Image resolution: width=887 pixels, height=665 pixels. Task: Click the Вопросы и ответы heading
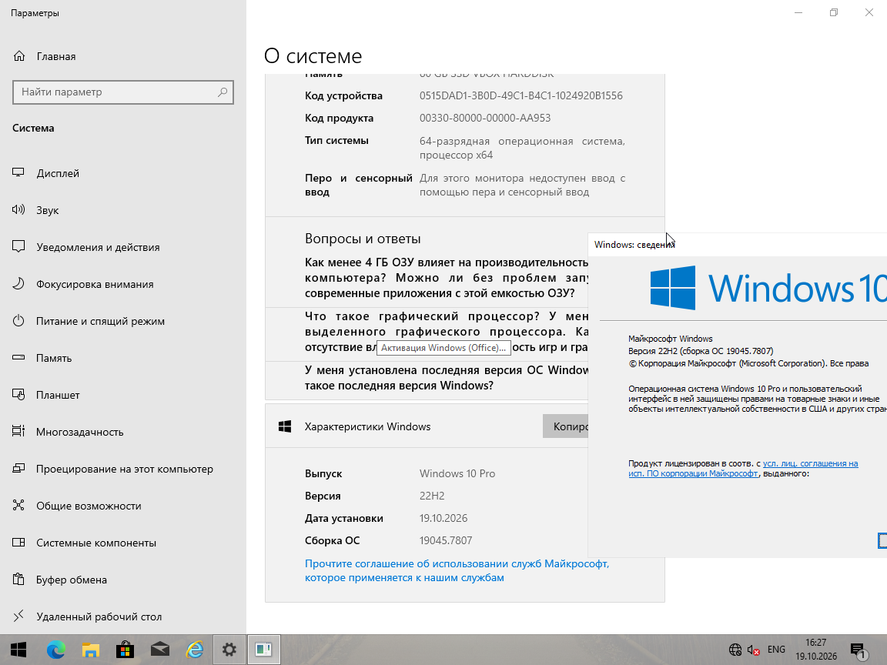[x=363, y=239]
